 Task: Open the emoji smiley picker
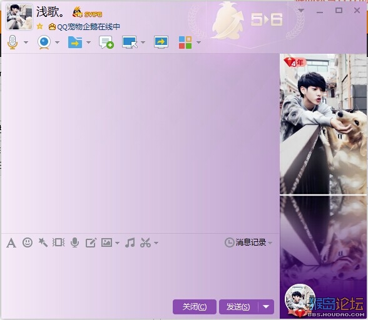[28, 242]
